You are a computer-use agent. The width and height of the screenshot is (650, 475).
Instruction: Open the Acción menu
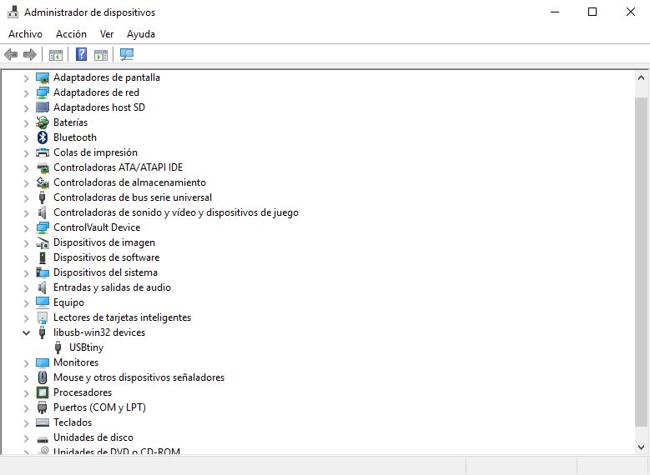click(x=71, y=34)
